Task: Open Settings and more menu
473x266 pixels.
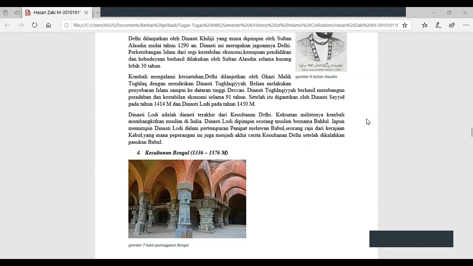Action: [466, 25]
